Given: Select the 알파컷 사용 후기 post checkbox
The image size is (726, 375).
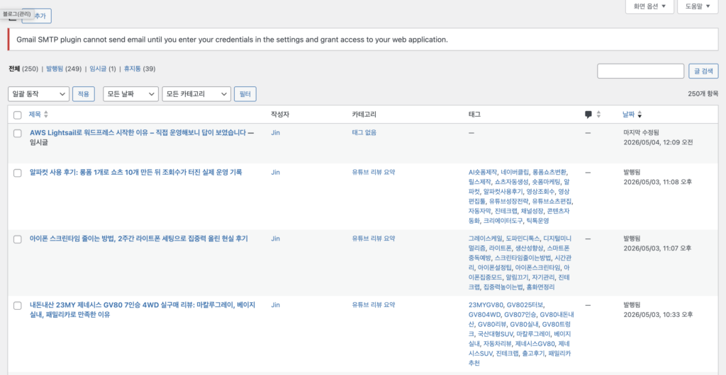Looking at the screenshot, I should [x=18, y=173].
